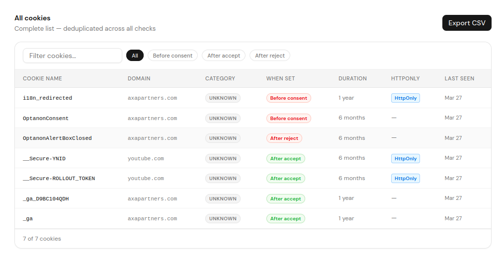
Task: Click the After reject badge on OptanonAlertBoxClosed
Action: (x=284, y=138)
